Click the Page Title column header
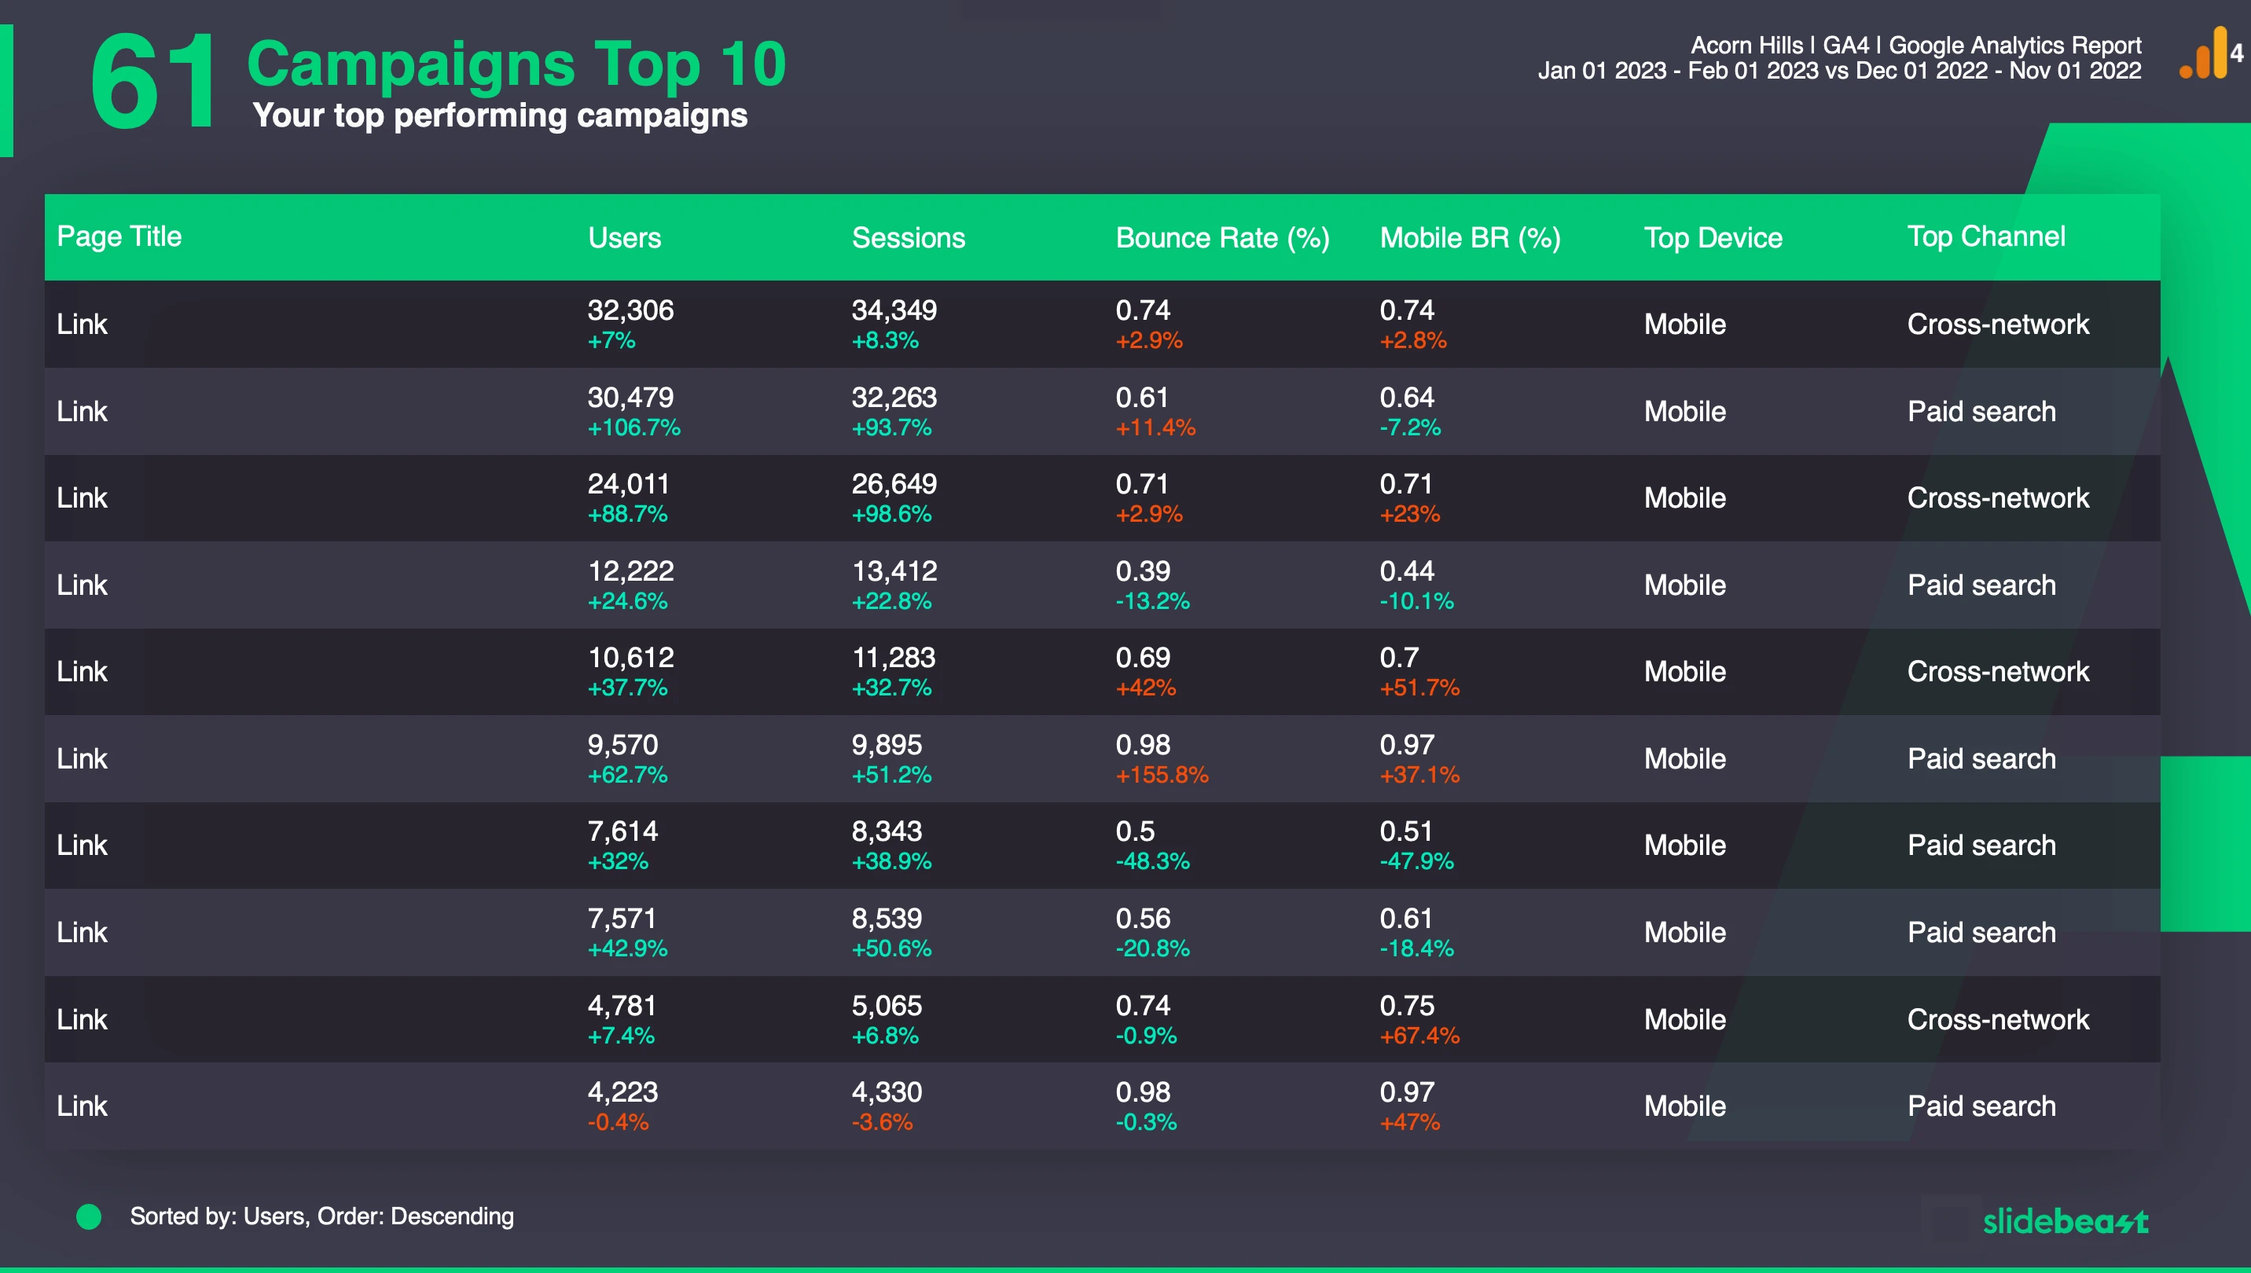The height and width of the screenshot is (1273, 2251). tap(119, 237)
